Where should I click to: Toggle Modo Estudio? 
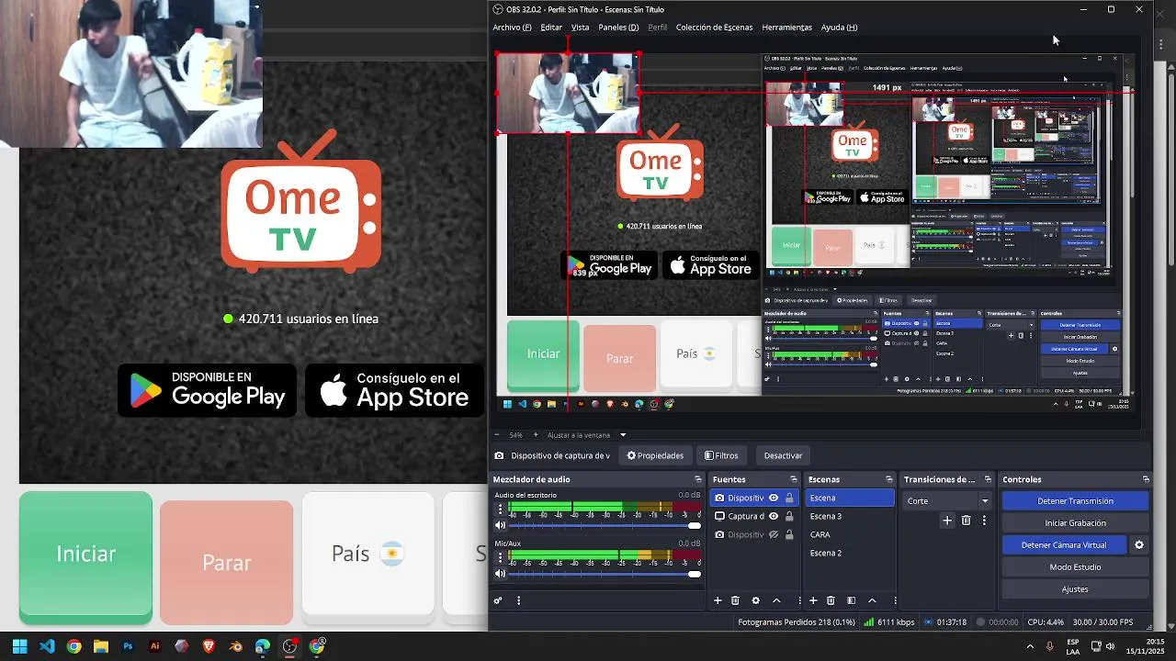coord(1075,567)
